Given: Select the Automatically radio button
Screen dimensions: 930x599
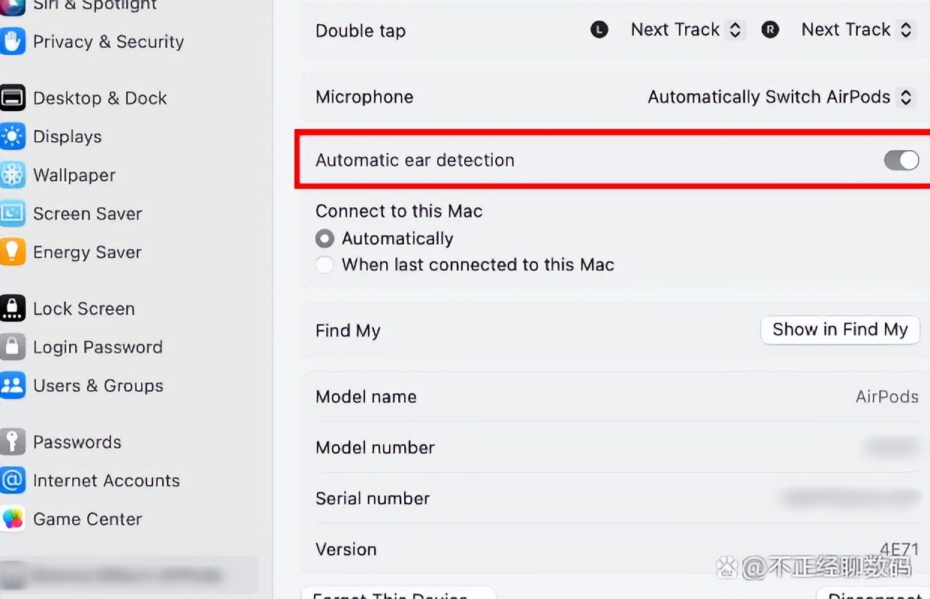Looking at the screenshot, I should coord(325,239).
